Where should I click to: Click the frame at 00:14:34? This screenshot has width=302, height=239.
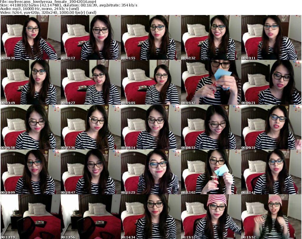click(151, 217)
